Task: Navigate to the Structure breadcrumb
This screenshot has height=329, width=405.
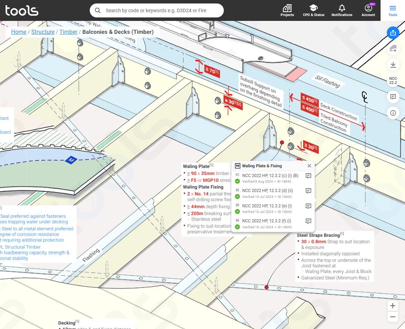Action: pos(43,32)
